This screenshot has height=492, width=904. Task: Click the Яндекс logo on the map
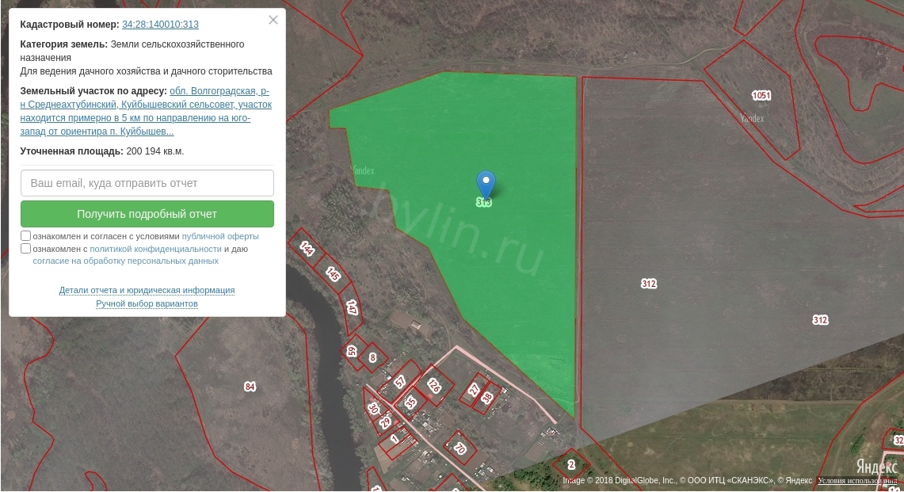[875, 467]
